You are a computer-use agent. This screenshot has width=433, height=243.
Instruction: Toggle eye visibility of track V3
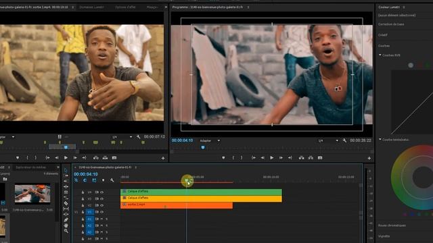pos(102,198)
